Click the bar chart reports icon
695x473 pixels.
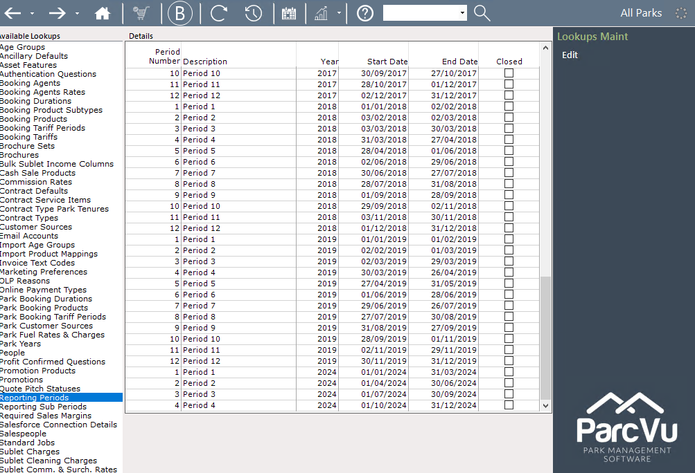point(321,13)
